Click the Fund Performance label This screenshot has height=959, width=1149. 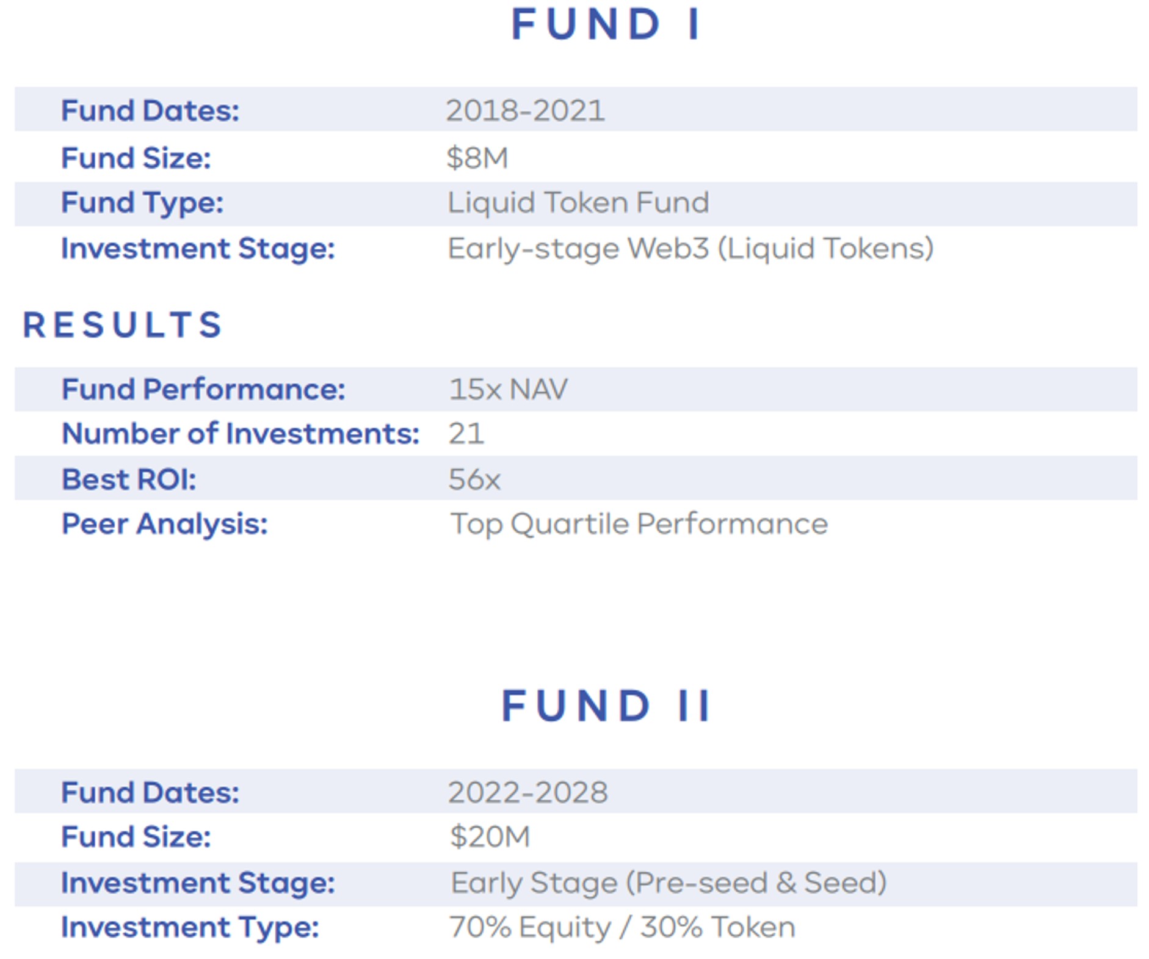(203, 389)
